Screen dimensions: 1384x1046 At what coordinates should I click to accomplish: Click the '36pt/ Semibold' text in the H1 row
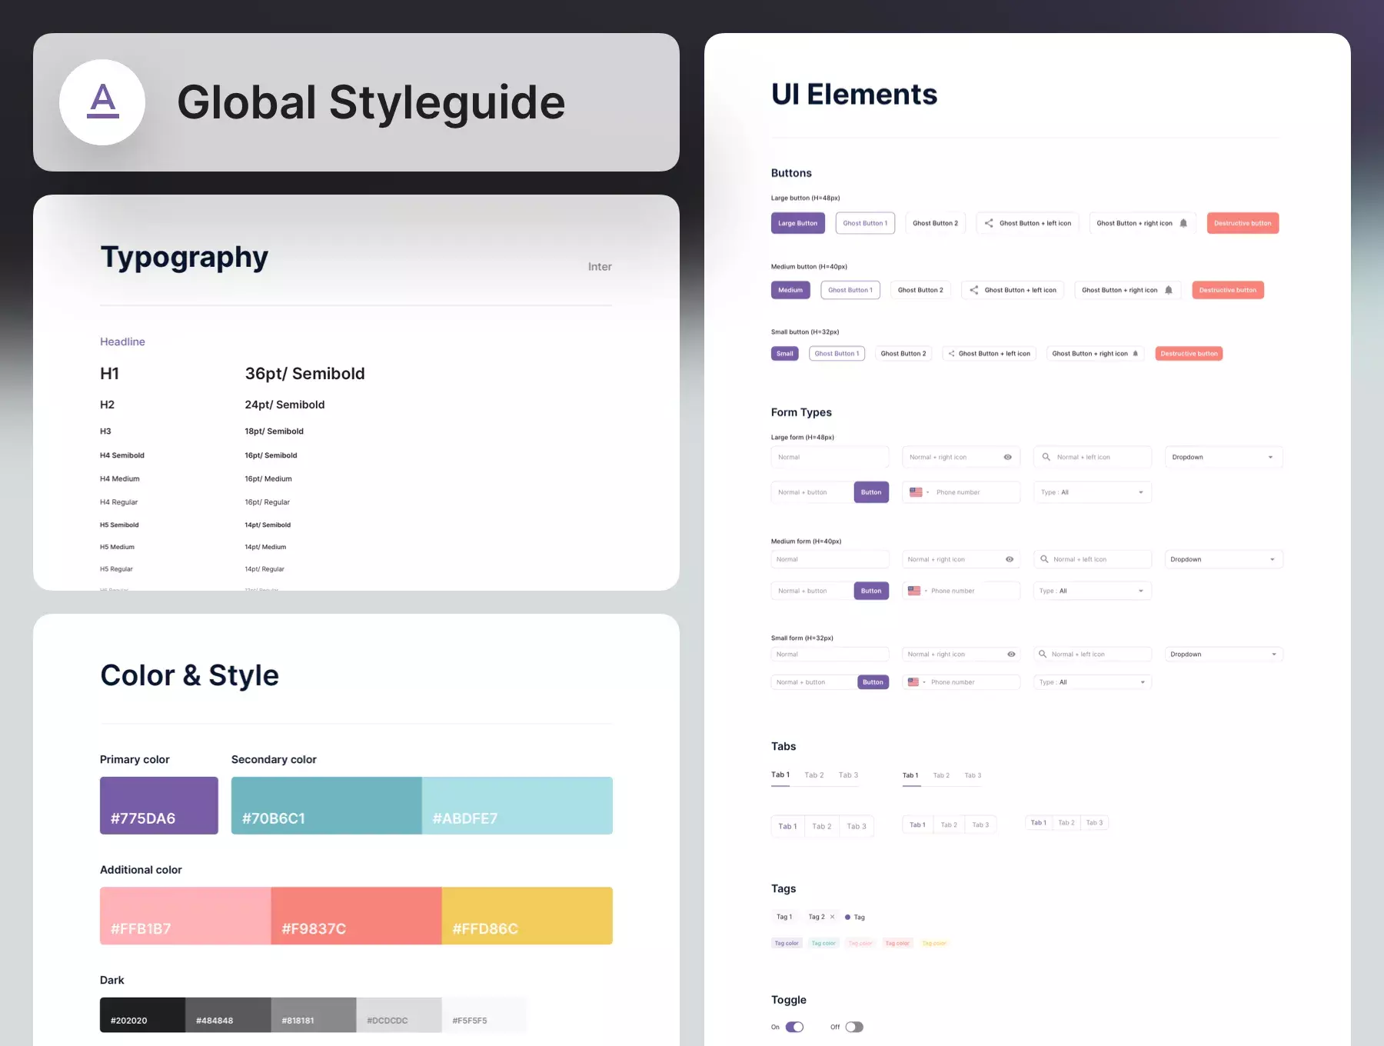coord(305,374)
